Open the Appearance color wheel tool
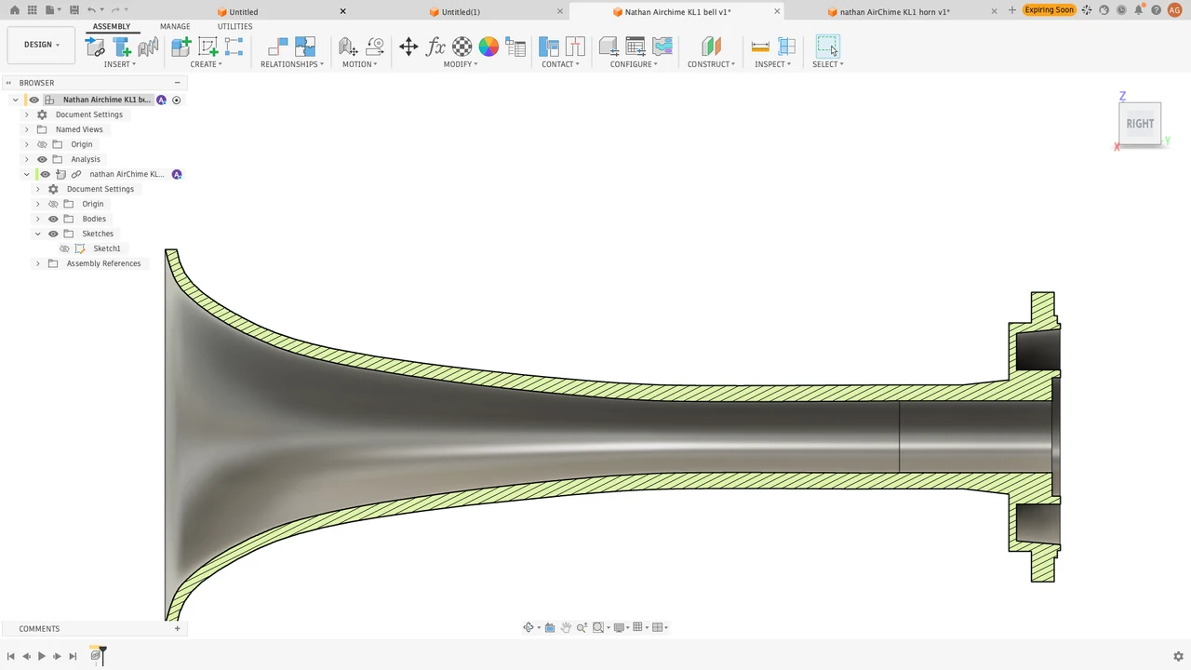Viewport: 1191px width, 670px height. [x=488, y=47]
